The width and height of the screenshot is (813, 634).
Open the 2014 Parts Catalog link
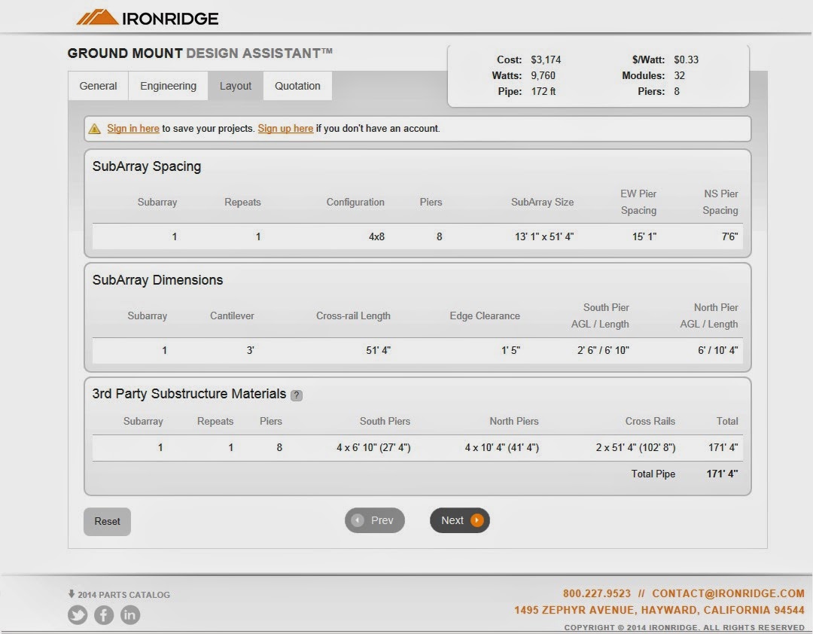[x=124, y=595]
